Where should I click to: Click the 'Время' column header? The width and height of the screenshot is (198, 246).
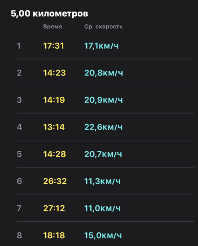52,27
